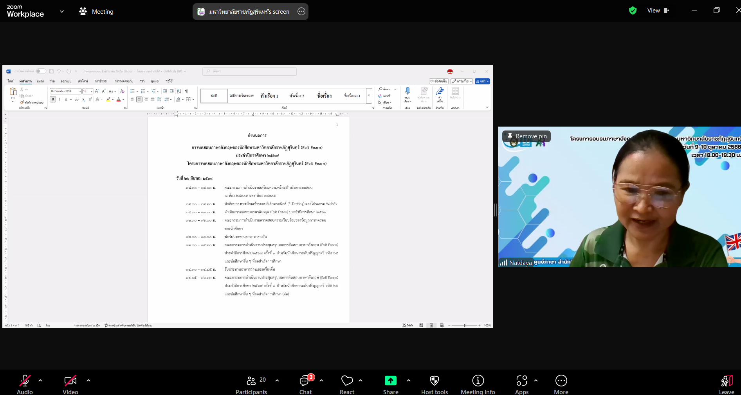This screenshot has height=395, width=741.
Task: Open the Meeting tab
Action: [x=96, y=11]
